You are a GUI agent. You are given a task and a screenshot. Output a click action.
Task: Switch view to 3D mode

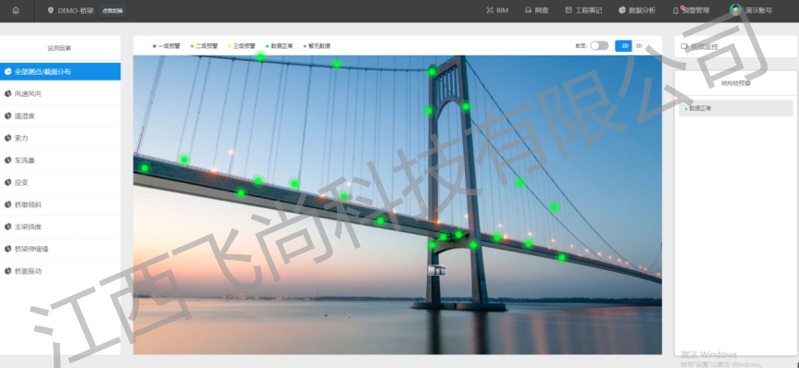pos(640,46)
